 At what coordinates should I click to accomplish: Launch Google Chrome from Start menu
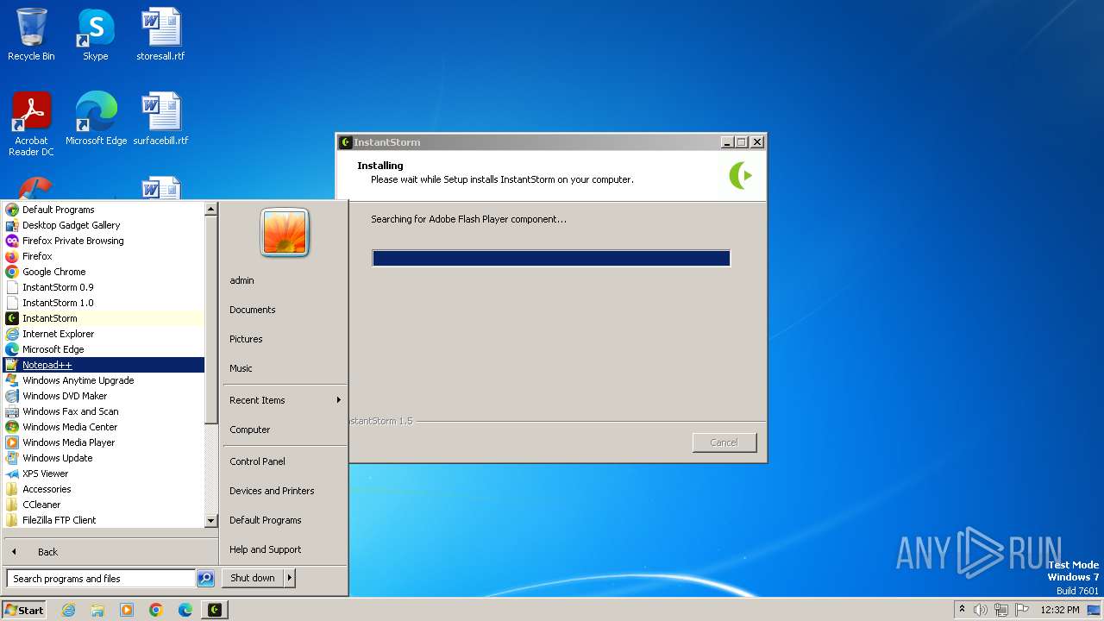103,272
